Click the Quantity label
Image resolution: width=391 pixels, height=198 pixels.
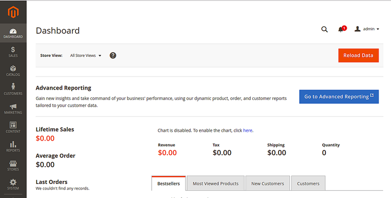tap(331, 145)
